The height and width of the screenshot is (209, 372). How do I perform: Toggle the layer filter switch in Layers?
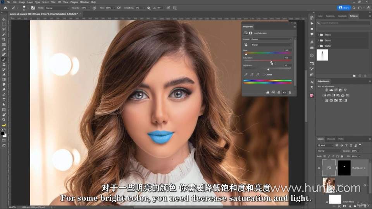coord(360,144)
